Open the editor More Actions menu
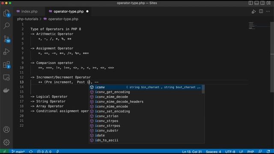274x154 pixels. (268, 12)
